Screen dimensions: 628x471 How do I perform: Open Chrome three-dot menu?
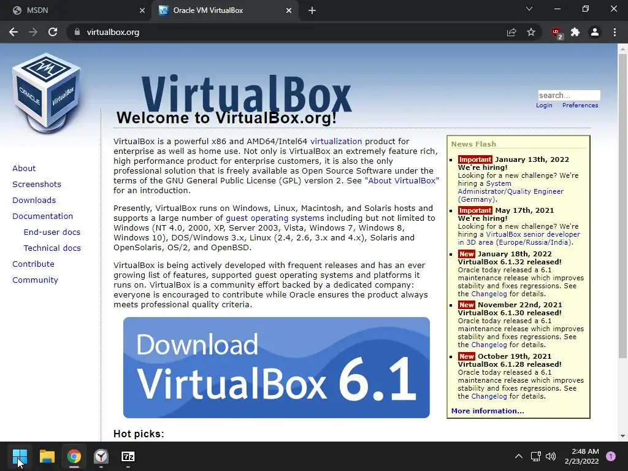[x=615, y=32]
